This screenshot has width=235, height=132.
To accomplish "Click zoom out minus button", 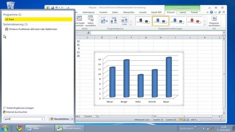I will pyautogui.click(x=199, y=120).
